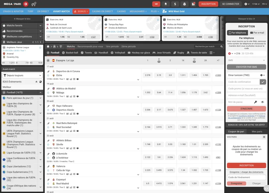Screen dimensions: 269x193
Task: Favorite the Phillies de Philadelphie card star
Action: coord(216,20)
